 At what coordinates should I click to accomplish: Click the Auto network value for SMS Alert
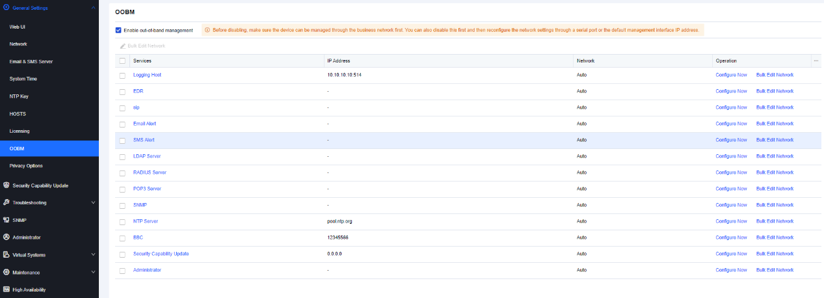point(581,140)
